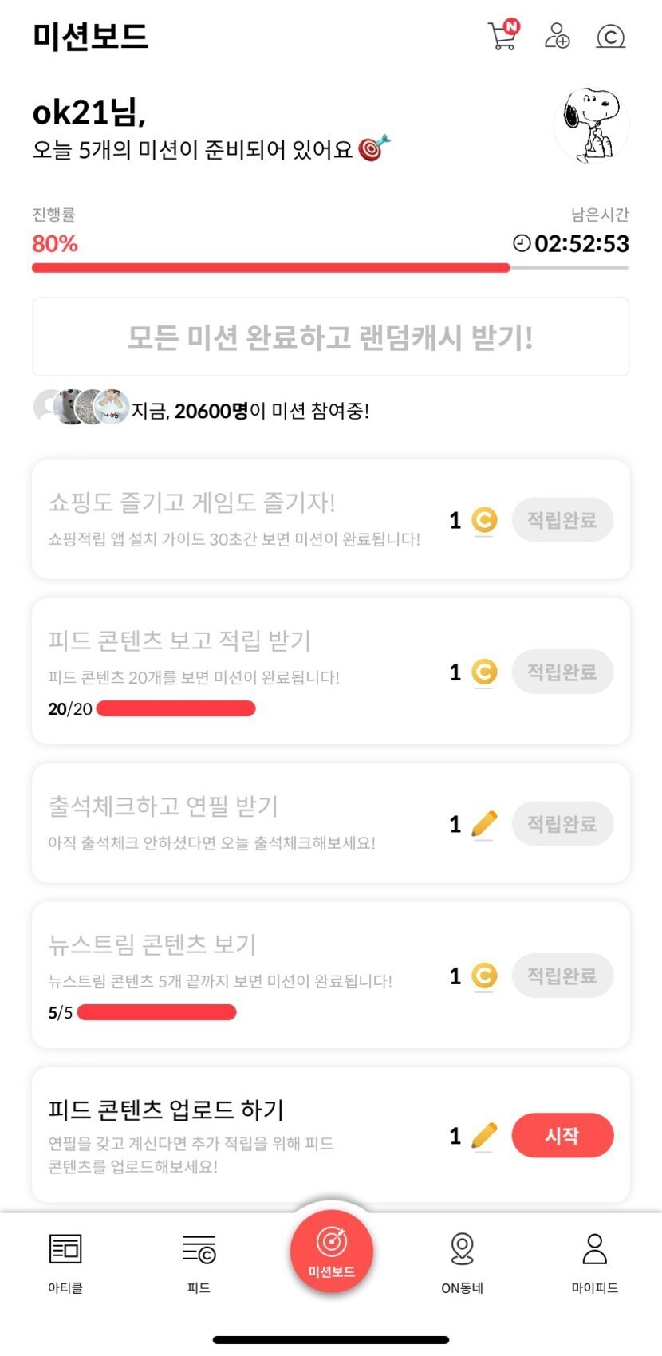Tap the coin icon on 쇼핑도 즐기고 mission
Viewport: 662px width, 1356px height.
[x=484, y=520]
